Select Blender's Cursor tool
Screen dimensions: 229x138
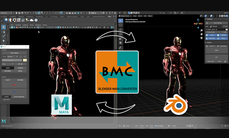(121, 25)
